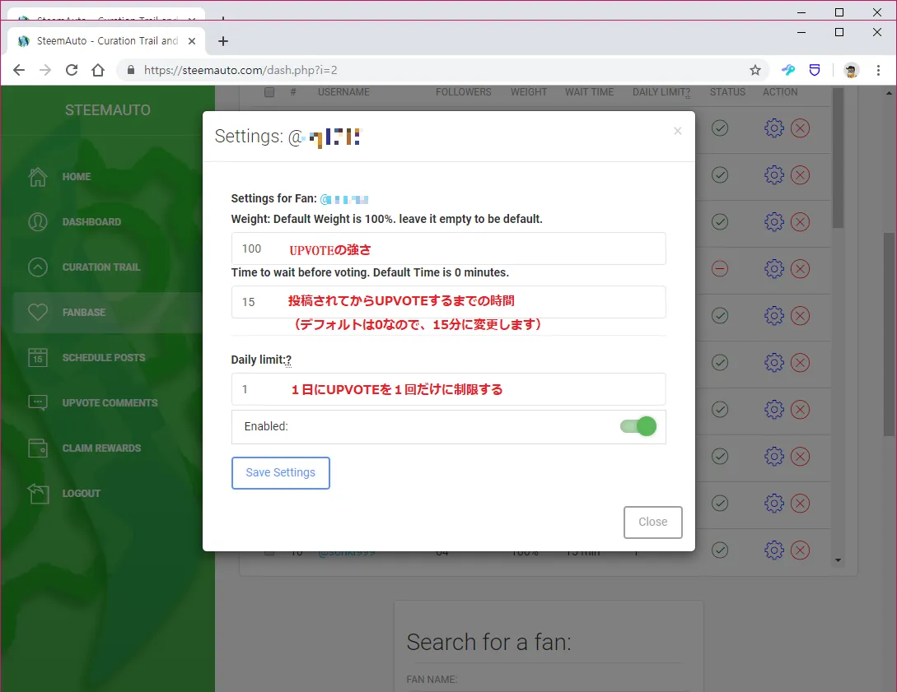Open the Chrome three-dot menu
The width and height of the screenshot is (897, 692).
(878, 70)
